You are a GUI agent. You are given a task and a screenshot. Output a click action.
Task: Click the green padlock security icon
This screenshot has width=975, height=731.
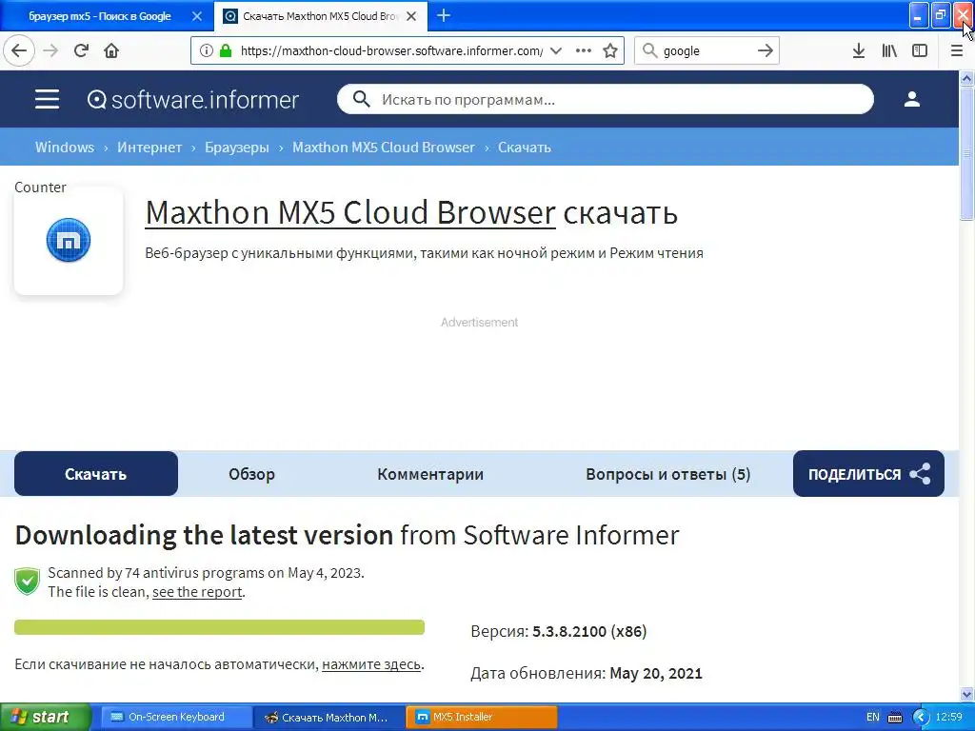(226, 51)
